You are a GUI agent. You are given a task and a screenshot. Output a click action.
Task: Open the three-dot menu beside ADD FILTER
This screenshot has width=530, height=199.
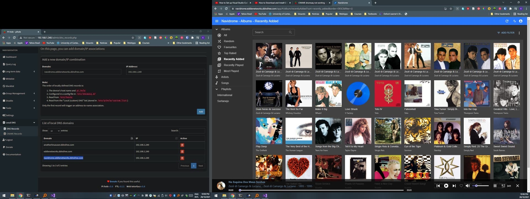(x=519, y=33)
